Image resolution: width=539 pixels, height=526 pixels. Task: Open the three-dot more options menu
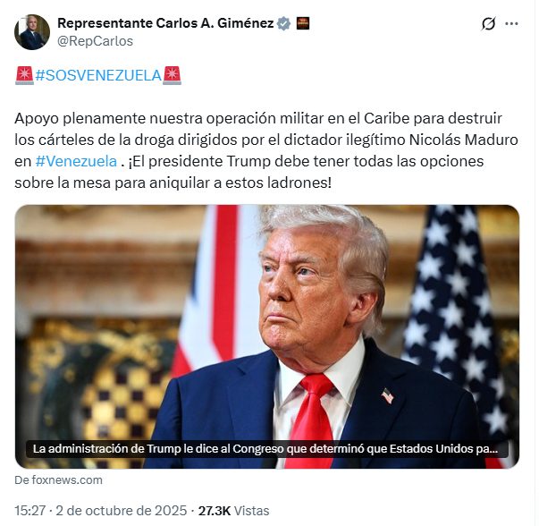(511, 24)
